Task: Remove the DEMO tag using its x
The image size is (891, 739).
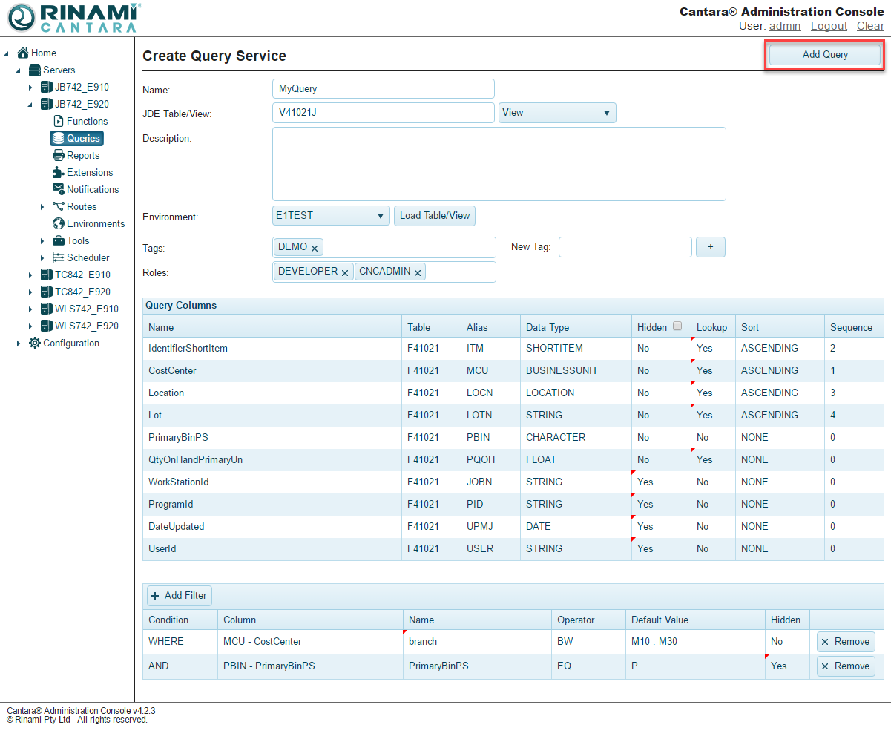Action: click(x=315, y=248)
